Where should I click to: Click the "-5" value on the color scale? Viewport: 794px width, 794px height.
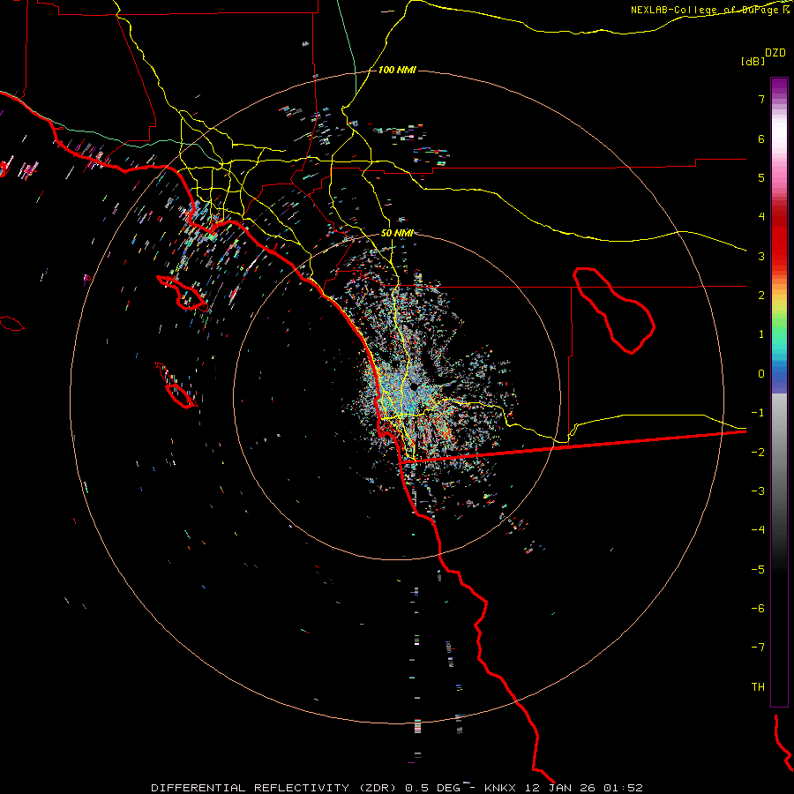pos(758,570)
